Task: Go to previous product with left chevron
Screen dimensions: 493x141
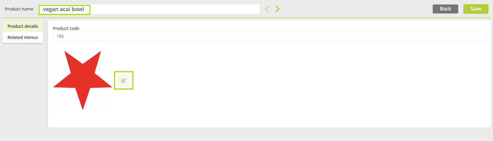Action: click(267, 9)
